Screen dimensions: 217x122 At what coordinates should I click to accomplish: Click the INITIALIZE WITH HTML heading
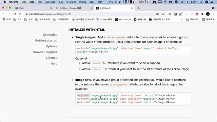(x=86, y=30)
